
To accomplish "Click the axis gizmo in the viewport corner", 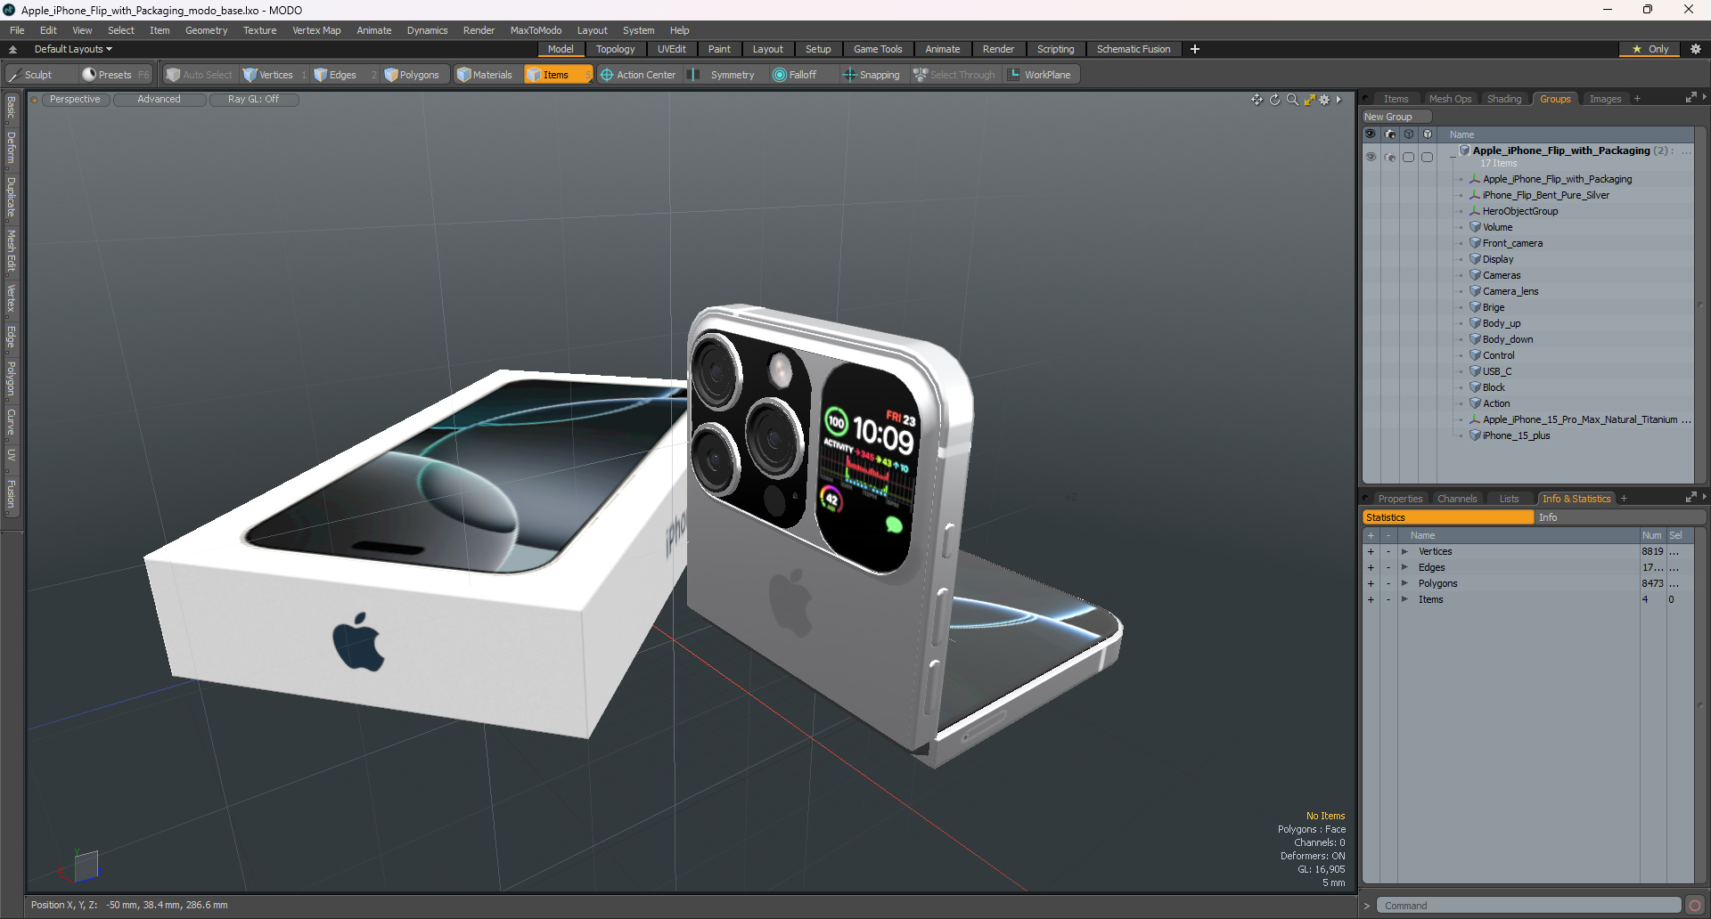I will pos(78,866).
